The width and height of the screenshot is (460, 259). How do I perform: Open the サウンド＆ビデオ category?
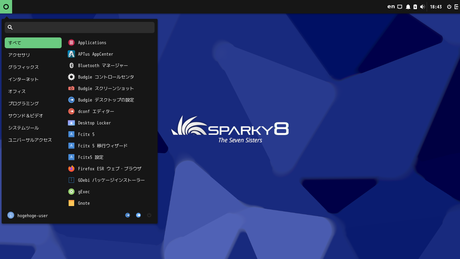click(x=33, y=116)
